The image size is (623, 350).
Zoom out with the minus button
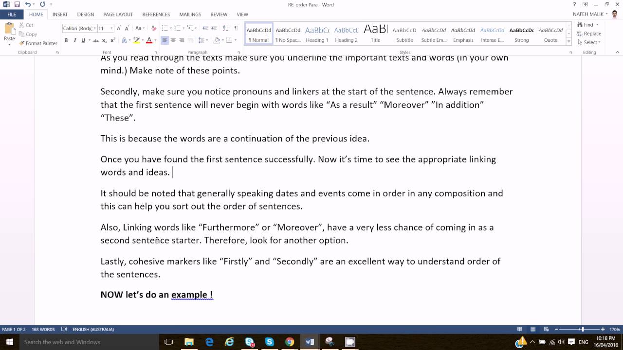point(556,329)
